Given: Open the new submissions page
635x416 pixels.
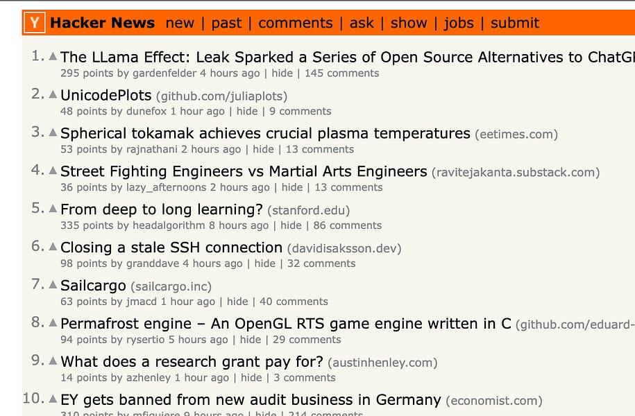Looking at the screenshot, I should click(x=180, y=23).
